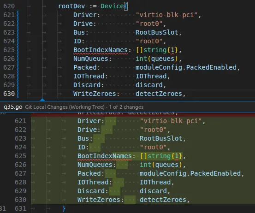Click []string{1} value in the upper editor

[x=157, y=50]
